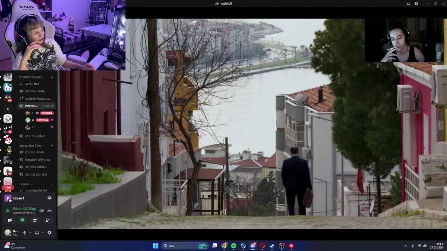The image size is (447, 251).
Task: Open Discord help icon in title bar
Action: click(x=416, y=3)
